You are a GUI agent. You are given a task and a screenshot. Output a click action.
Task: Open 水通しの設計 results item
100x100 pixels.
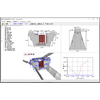click(10, 44)
